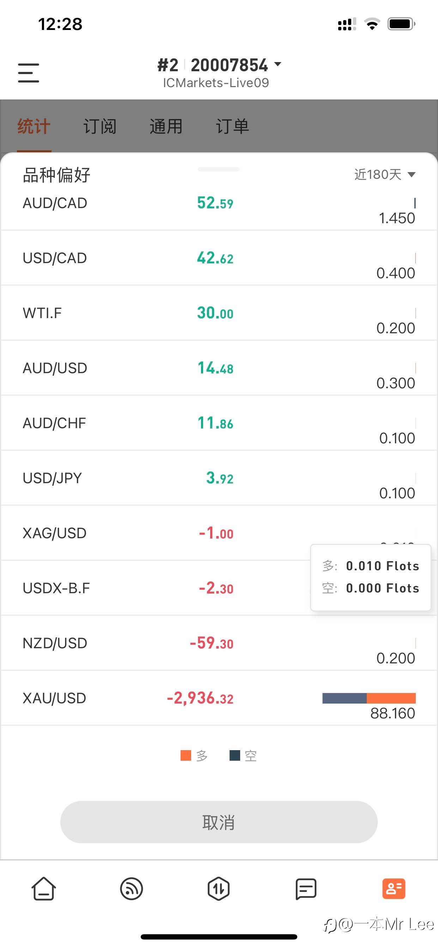The width and height of the screenshot is (438, 948).
Task: Select the AUD/CAD symbol row
Action: pos(219,207)
